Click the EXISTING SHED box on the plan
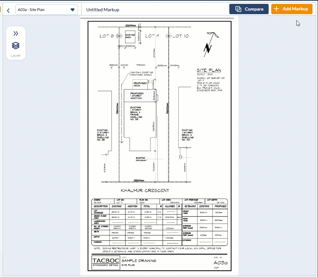This screenshot has height=277, width=318. [x=130, y=37]
